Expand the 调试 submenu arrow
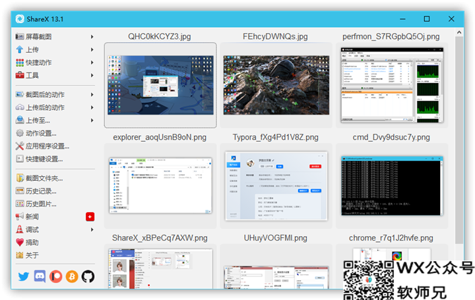 pyautogui.click(x=92, y=229)
